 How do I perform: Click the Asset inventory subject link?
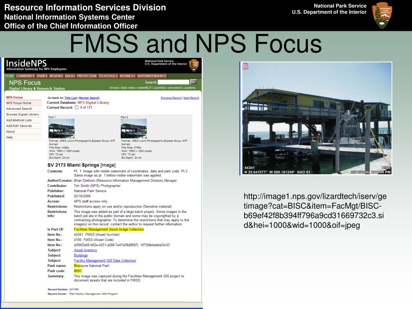(85, 250)
